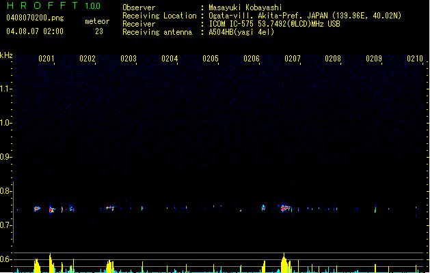Viewport: 430px width, 273px height.
Task: Click the 1.1 kHz axis label
Action: 5,89
